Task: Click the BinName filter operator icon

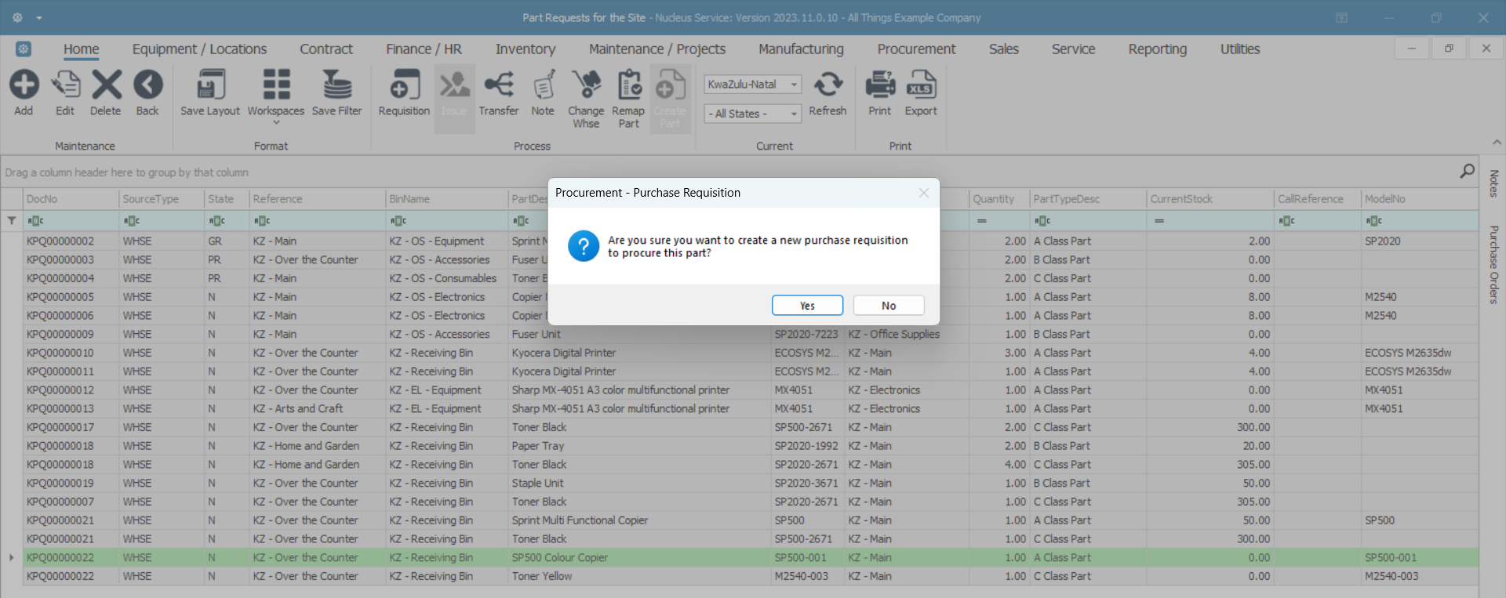Action: point(398,221)
